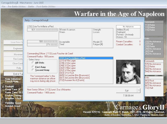Select unit [232] 2cie/1e Artillerie a Pied in list
Screen dimensions: 167x124
86,58
